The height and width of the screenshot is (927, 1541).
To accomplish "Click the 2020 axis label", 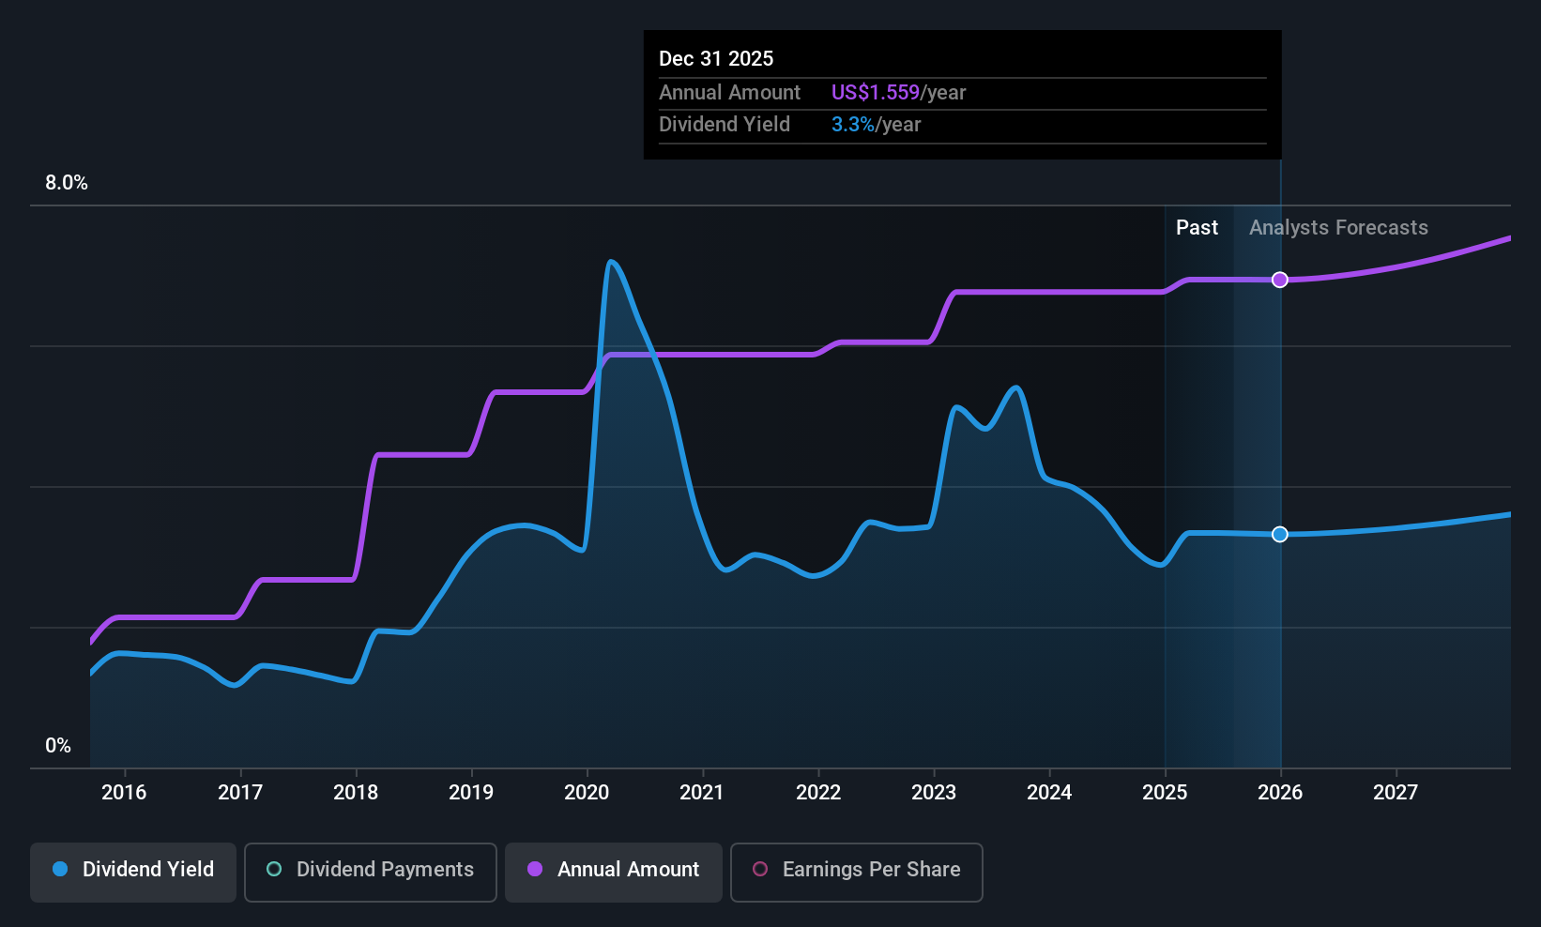I will click(x=587, y=792).
